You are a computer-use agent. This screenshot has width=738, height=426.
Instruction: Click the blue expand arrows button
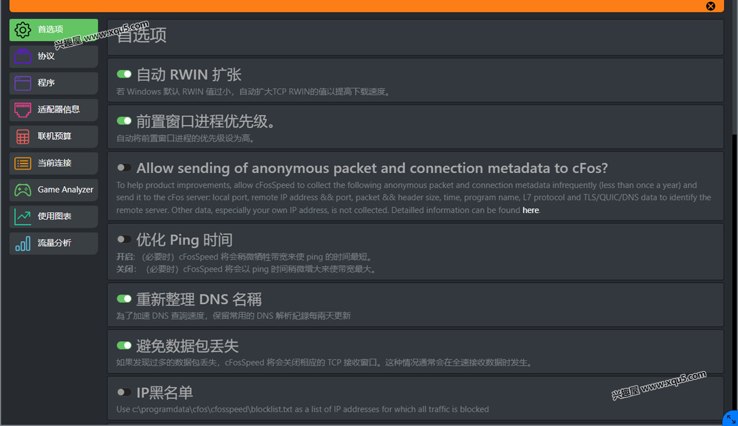tap(731, 419)
